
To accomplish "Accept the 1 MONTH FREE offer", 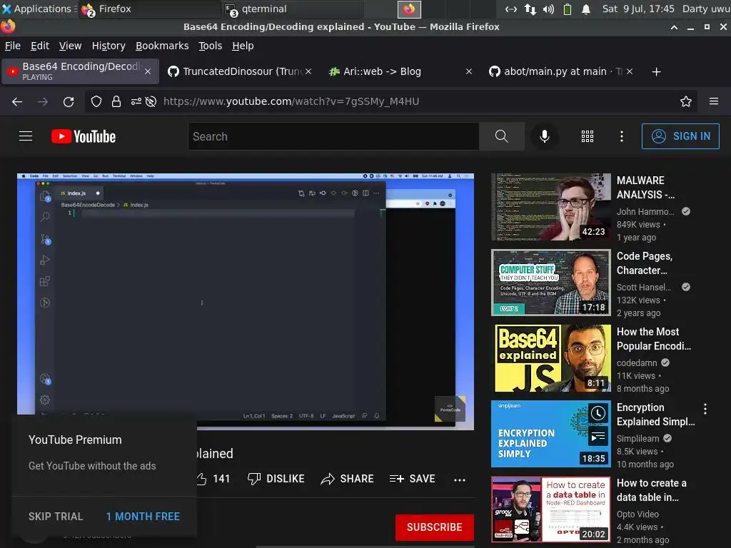I will pos(143,517).
